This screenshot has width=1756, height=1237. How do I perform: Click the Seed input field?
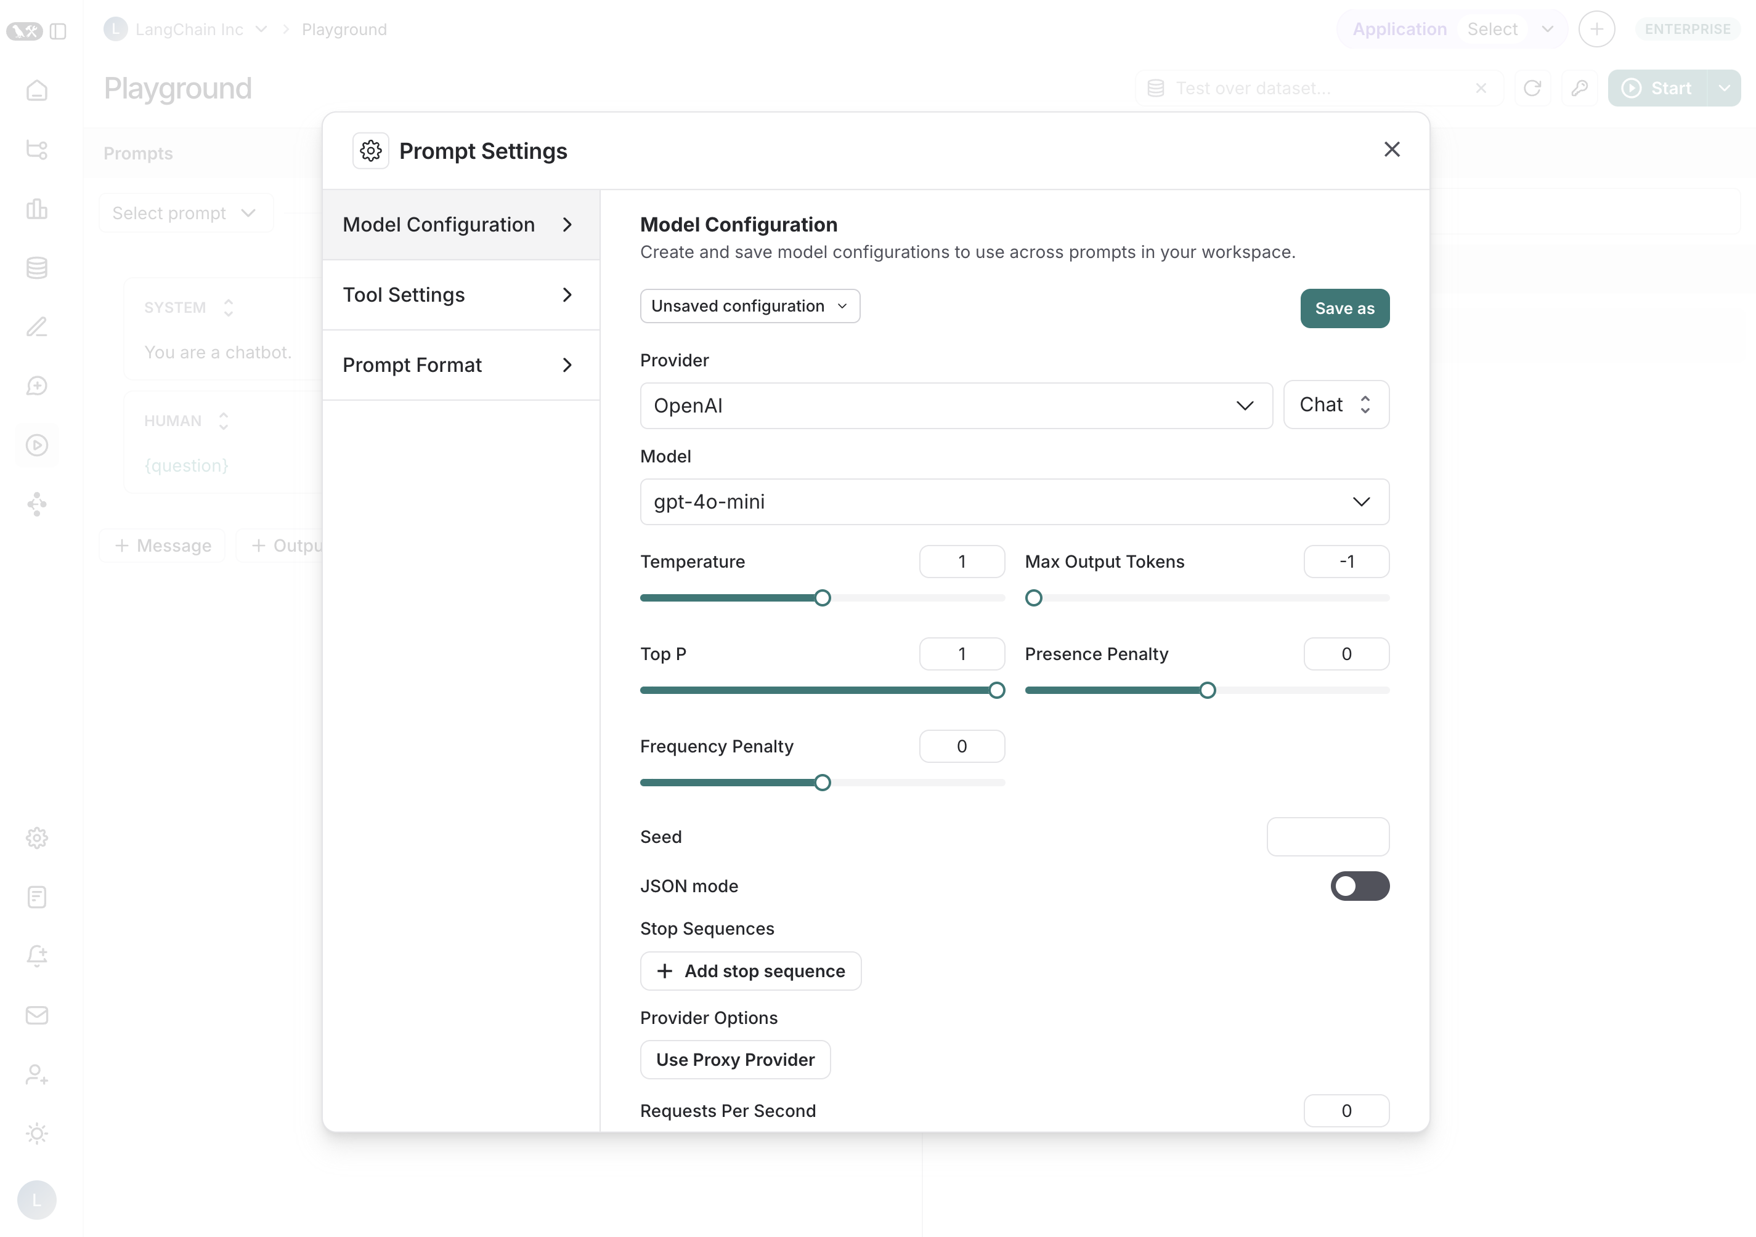point(1328,836)
